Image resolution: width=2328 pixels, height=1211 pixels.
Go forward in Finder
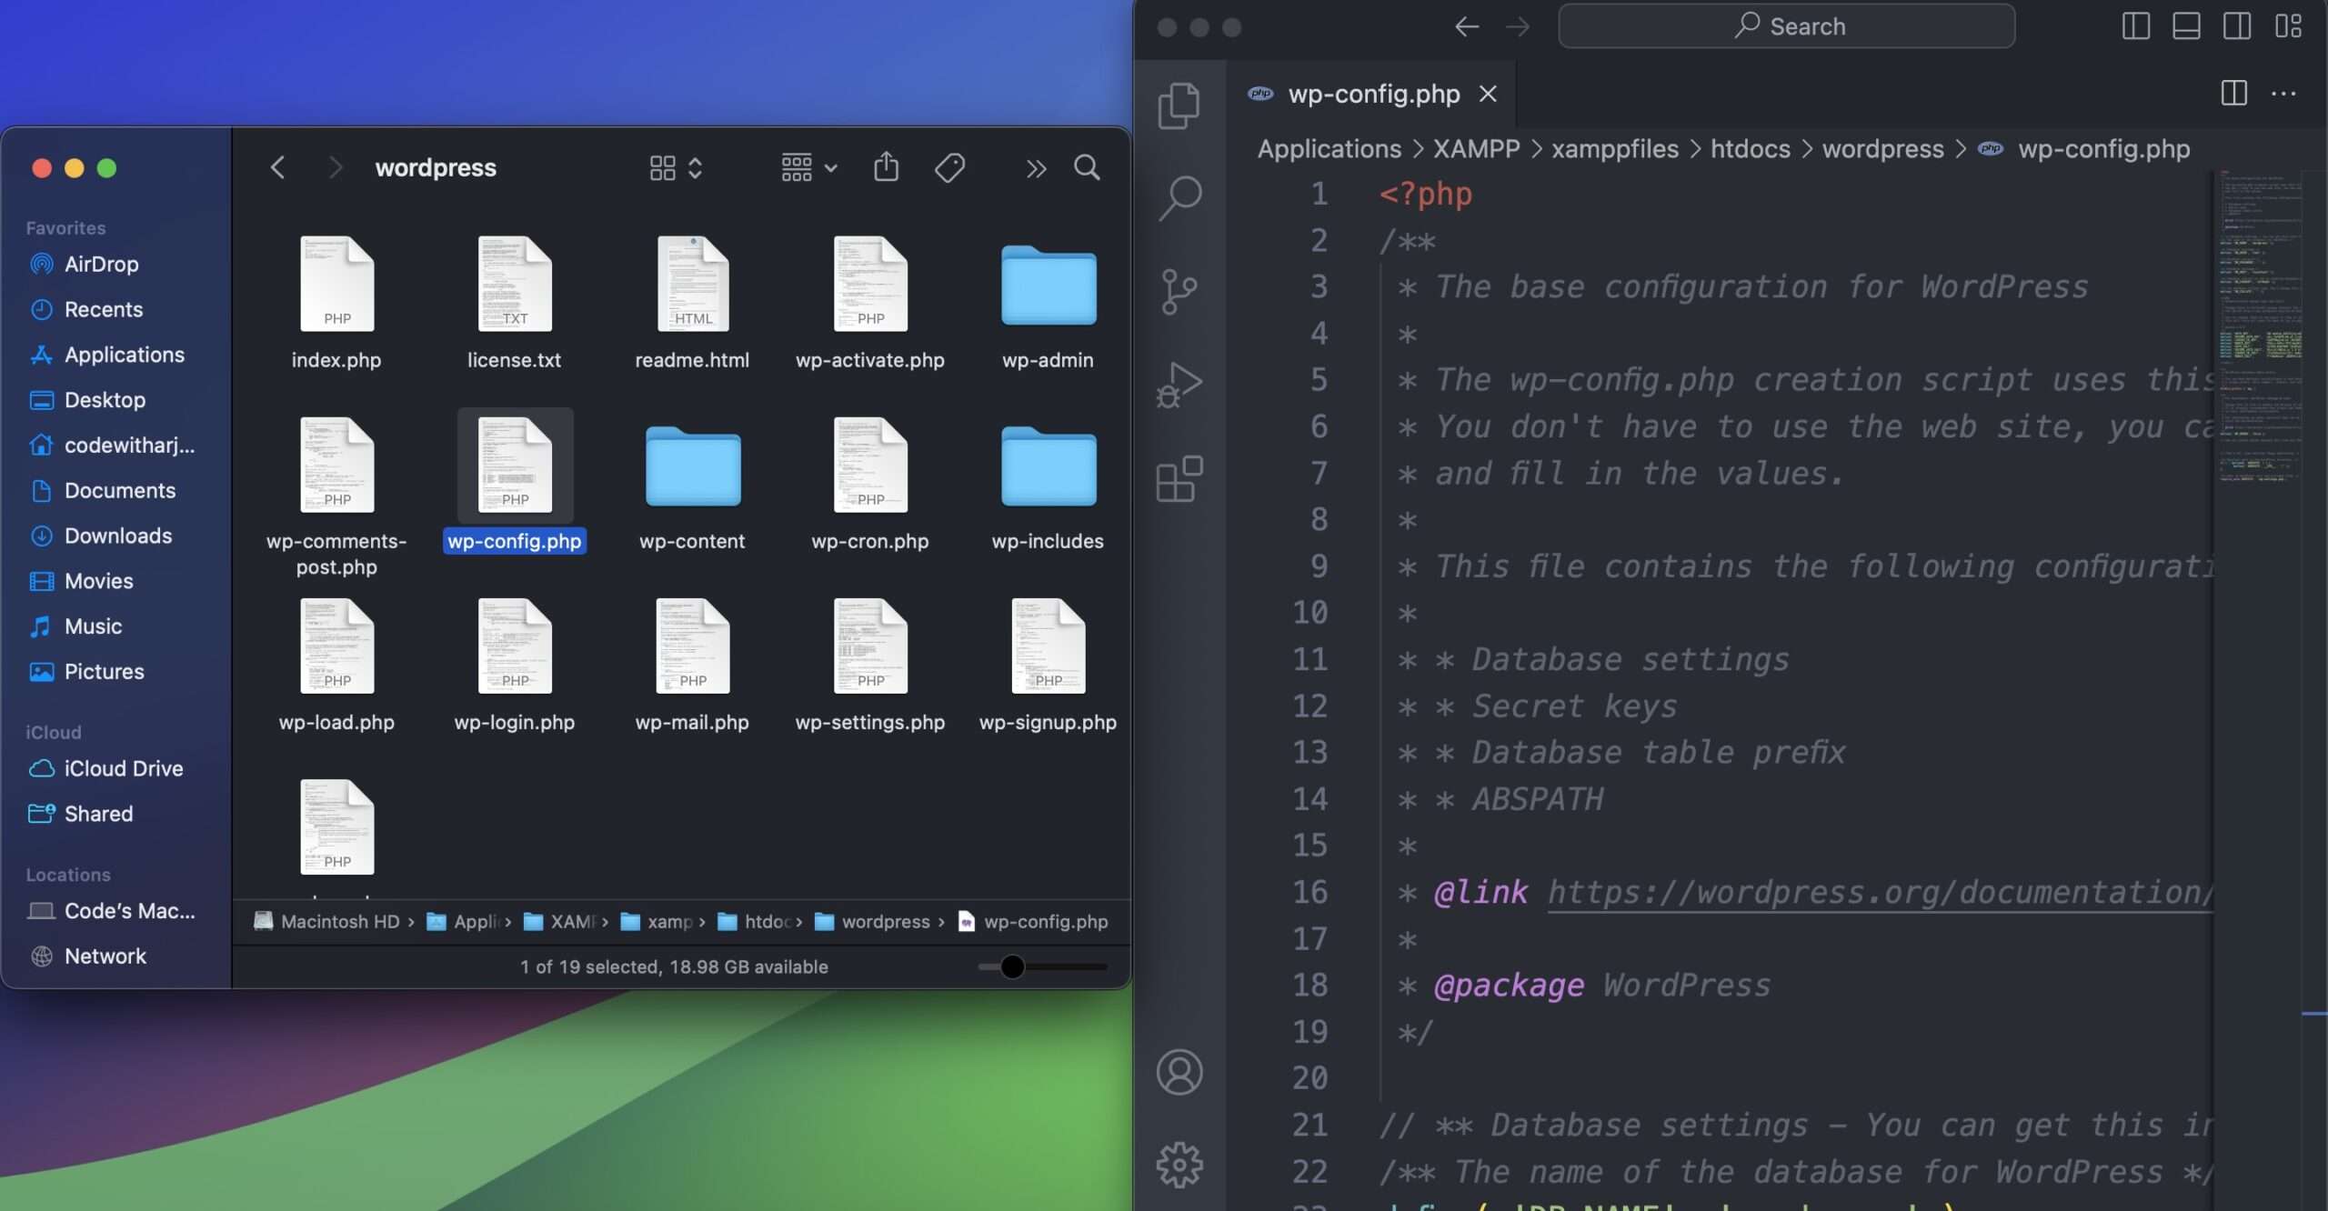pyautogui.click(x=335, y=167)
